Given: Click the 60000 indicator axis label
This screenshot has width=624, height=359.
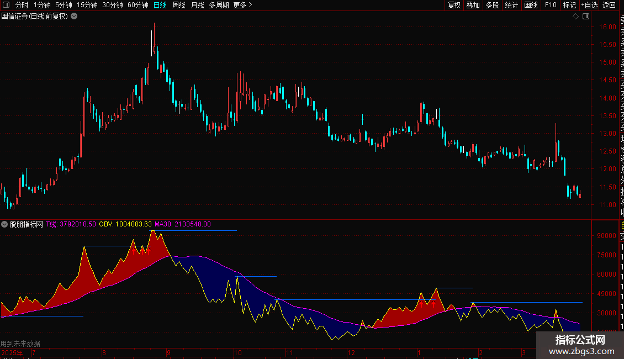Looking at the screenshot, I should 606,274.
